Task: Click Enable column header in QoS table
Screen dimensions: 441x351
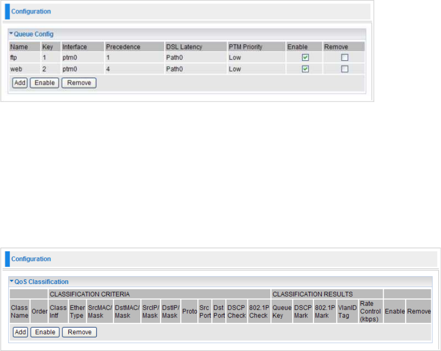Action: click(395, 311)
